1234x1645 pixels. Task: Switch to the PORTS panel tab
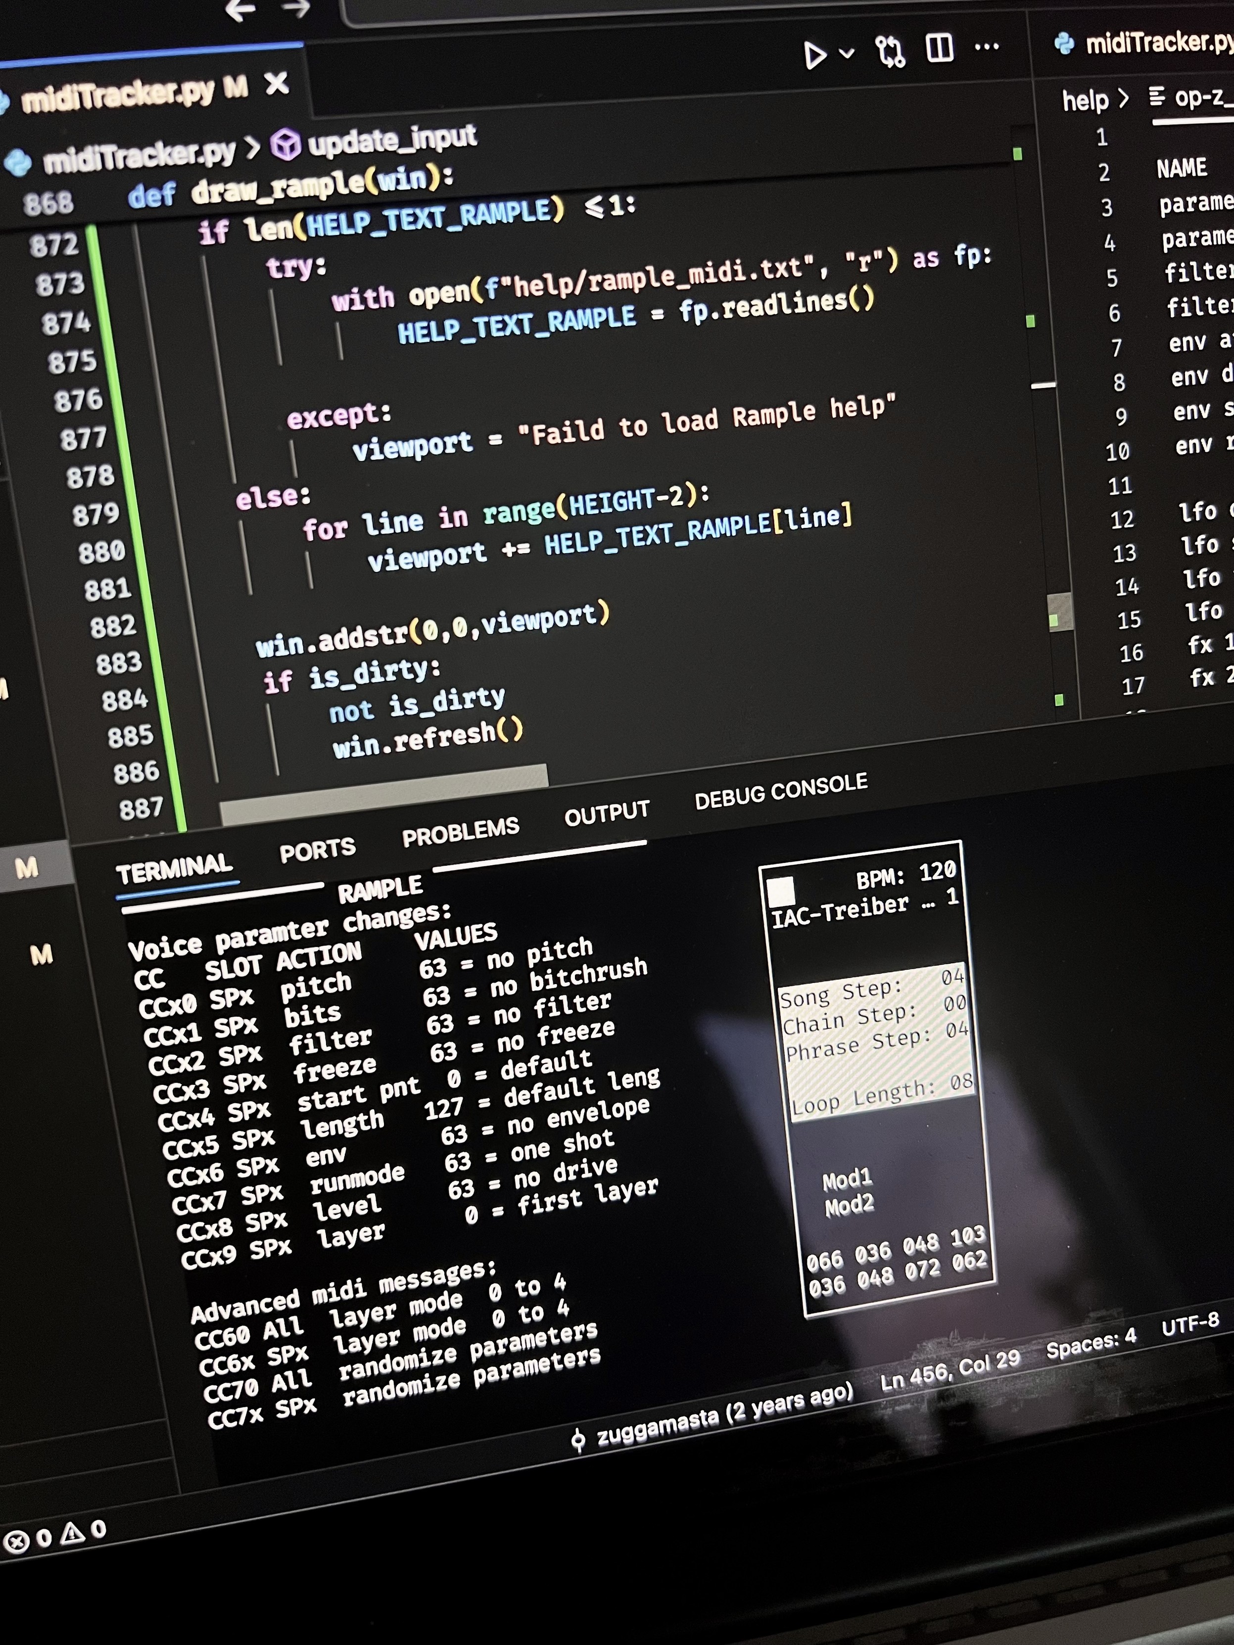(318, 850)
